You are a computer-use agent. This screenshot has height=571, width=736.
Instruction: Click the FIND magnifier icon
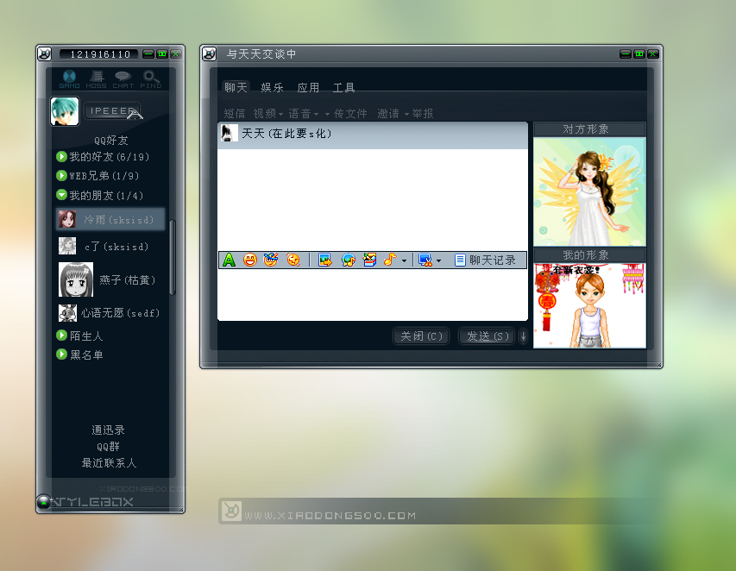point(151,78)
